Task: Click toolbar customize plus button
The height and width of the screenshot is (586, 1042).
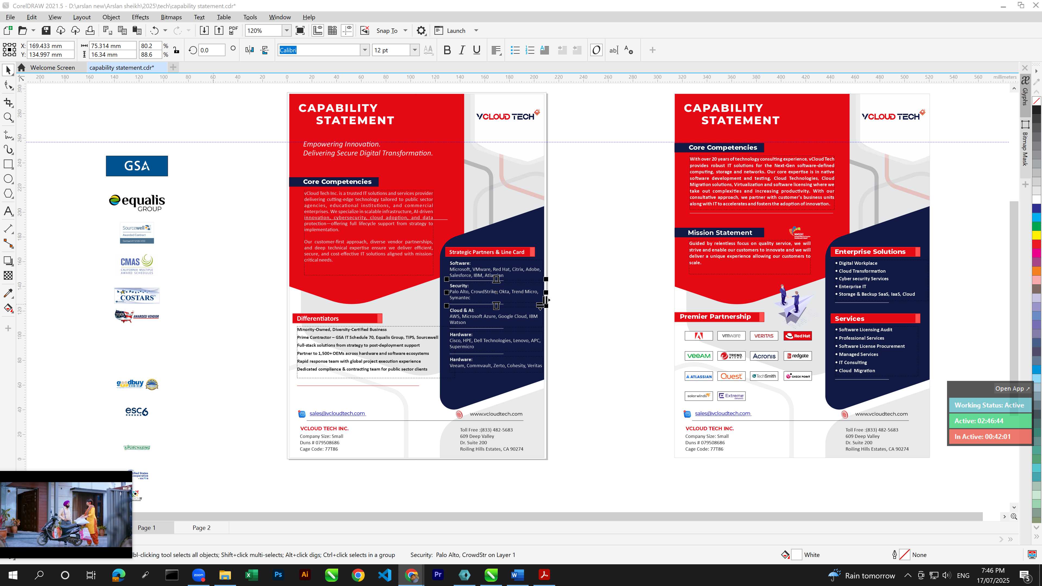Action: [652, 50]
